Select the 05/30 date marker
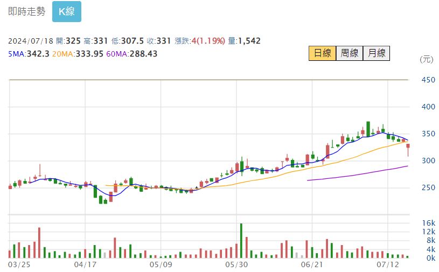Screen dimensions: 439x272 coord(236,265)
